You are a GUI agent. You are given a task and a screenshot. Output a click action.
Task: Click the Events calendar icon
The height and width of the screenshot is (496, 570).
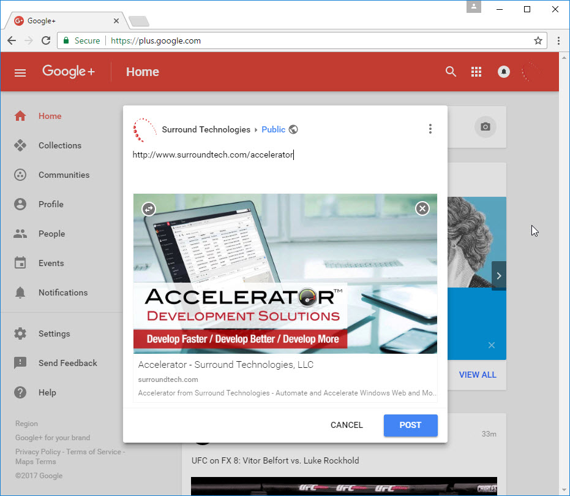pyautogui.click(x=20, y=263)
